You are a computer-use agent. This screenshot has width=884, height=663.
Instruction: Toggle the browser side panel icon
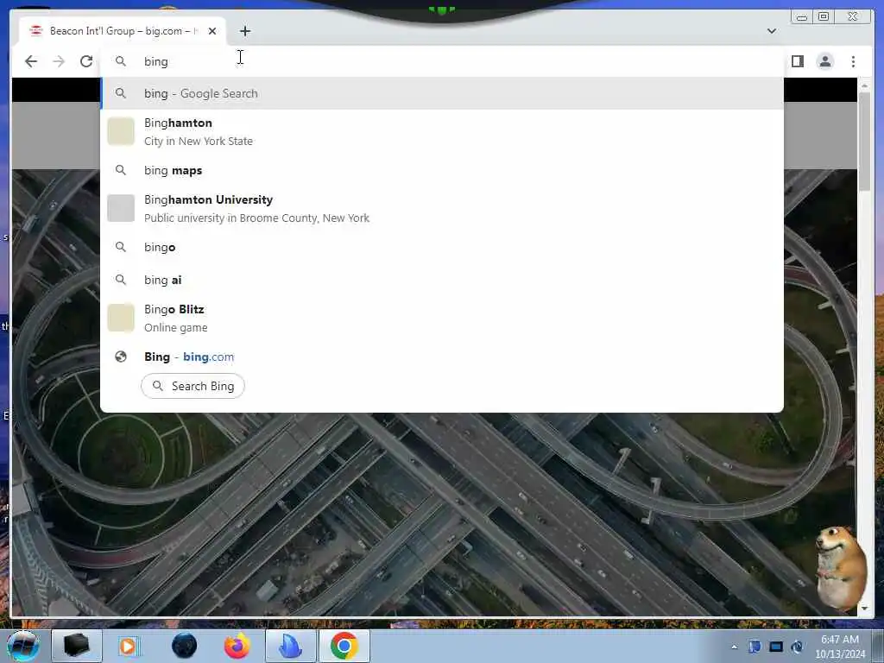[x=797, y=61]
